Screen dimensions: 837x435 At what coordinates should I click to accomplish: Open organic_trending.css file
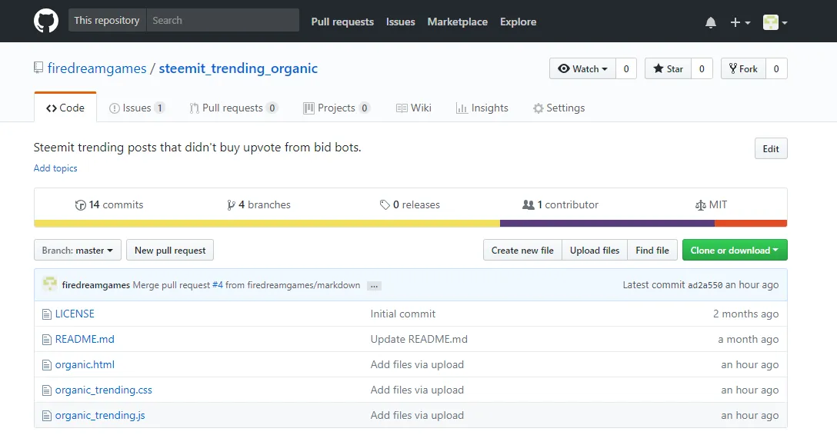coord(104,390)
